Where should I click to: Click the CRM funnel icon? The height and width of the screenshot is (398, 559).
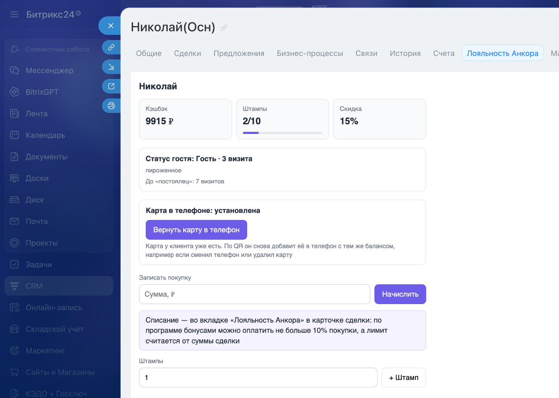(15, 286)
